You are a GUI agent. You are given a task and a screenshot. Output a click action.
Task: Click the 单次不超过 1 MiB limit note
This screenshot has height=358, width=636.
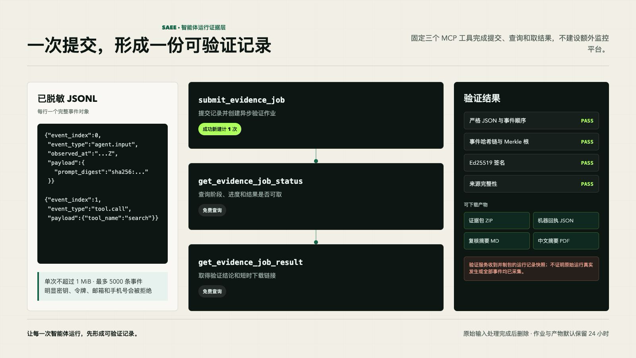[x=93, y=281]
